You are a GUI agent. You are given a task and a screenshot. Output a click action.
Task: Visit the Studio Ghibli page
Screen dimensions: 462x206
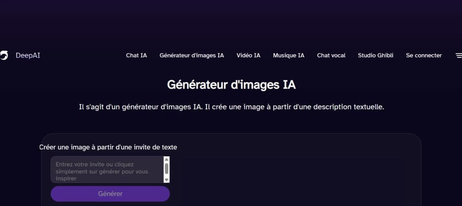pyautogui.click(x=376, y=56)
